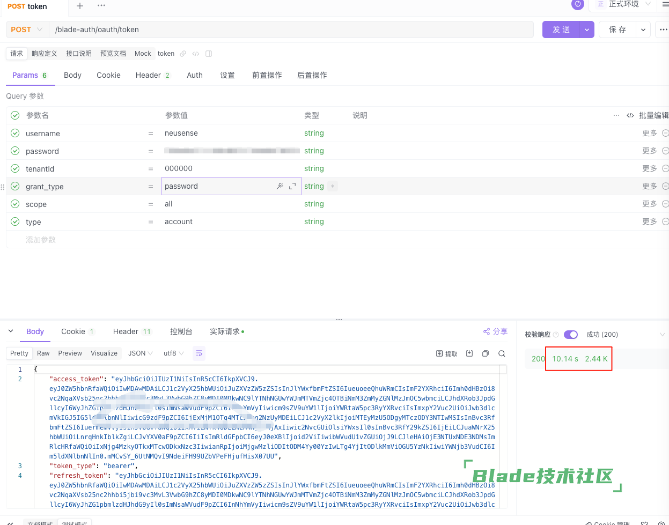Open the dropdown arrow beside 发送
The width and height of the screenshot is (669, 525).
coord(587,29)
